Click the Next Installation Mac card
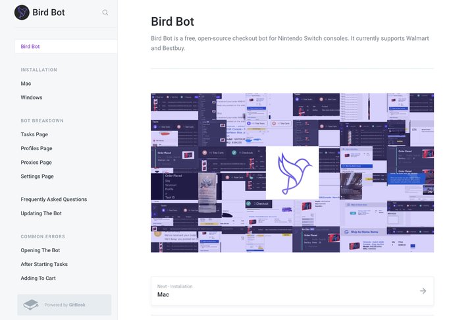This screenshot has height=320, width=474. pos(292,291)
